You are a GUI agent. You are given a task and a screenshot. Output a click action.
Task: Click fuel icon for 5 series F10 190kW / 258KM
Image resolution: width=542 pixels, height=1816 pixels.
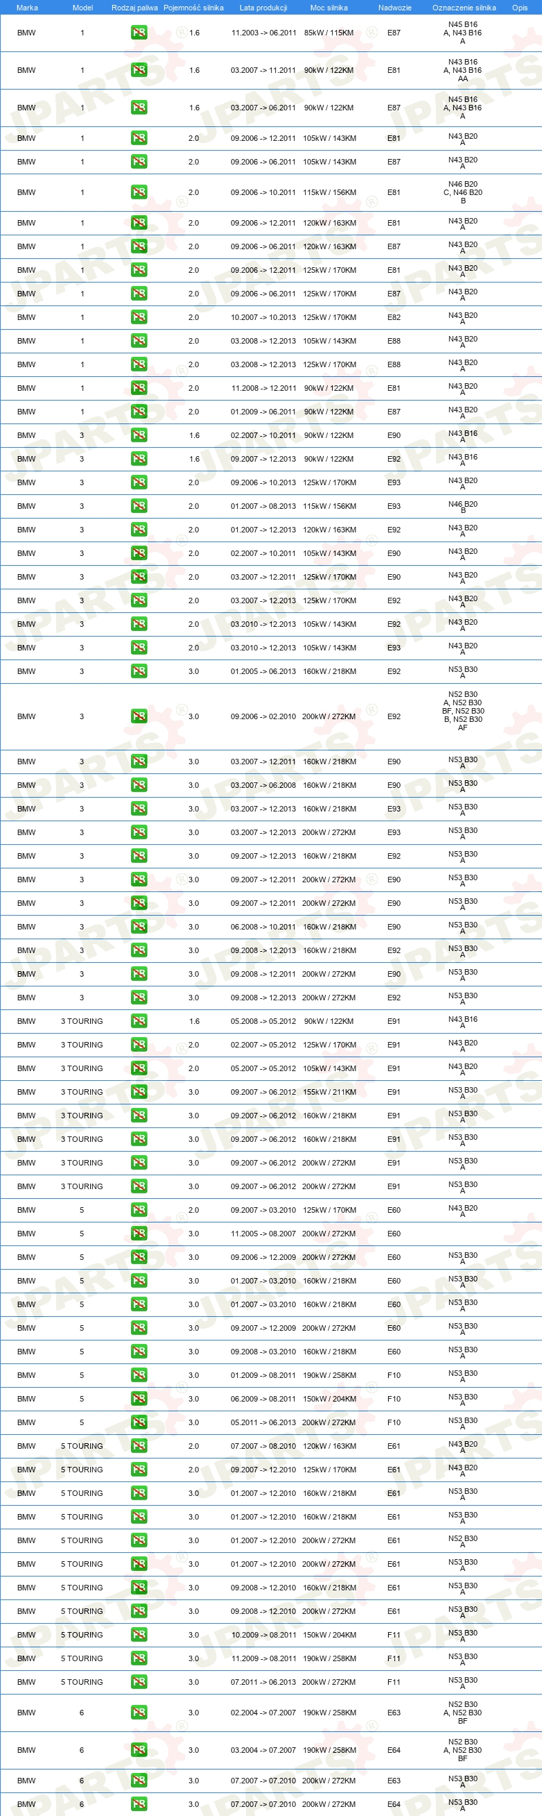(139, 1375)
